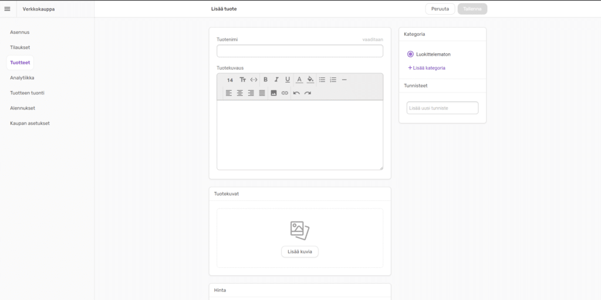Apply italic formatting in Tuotekuvaus toolbar
Screen dimensions: 601x300
[276, 80]
